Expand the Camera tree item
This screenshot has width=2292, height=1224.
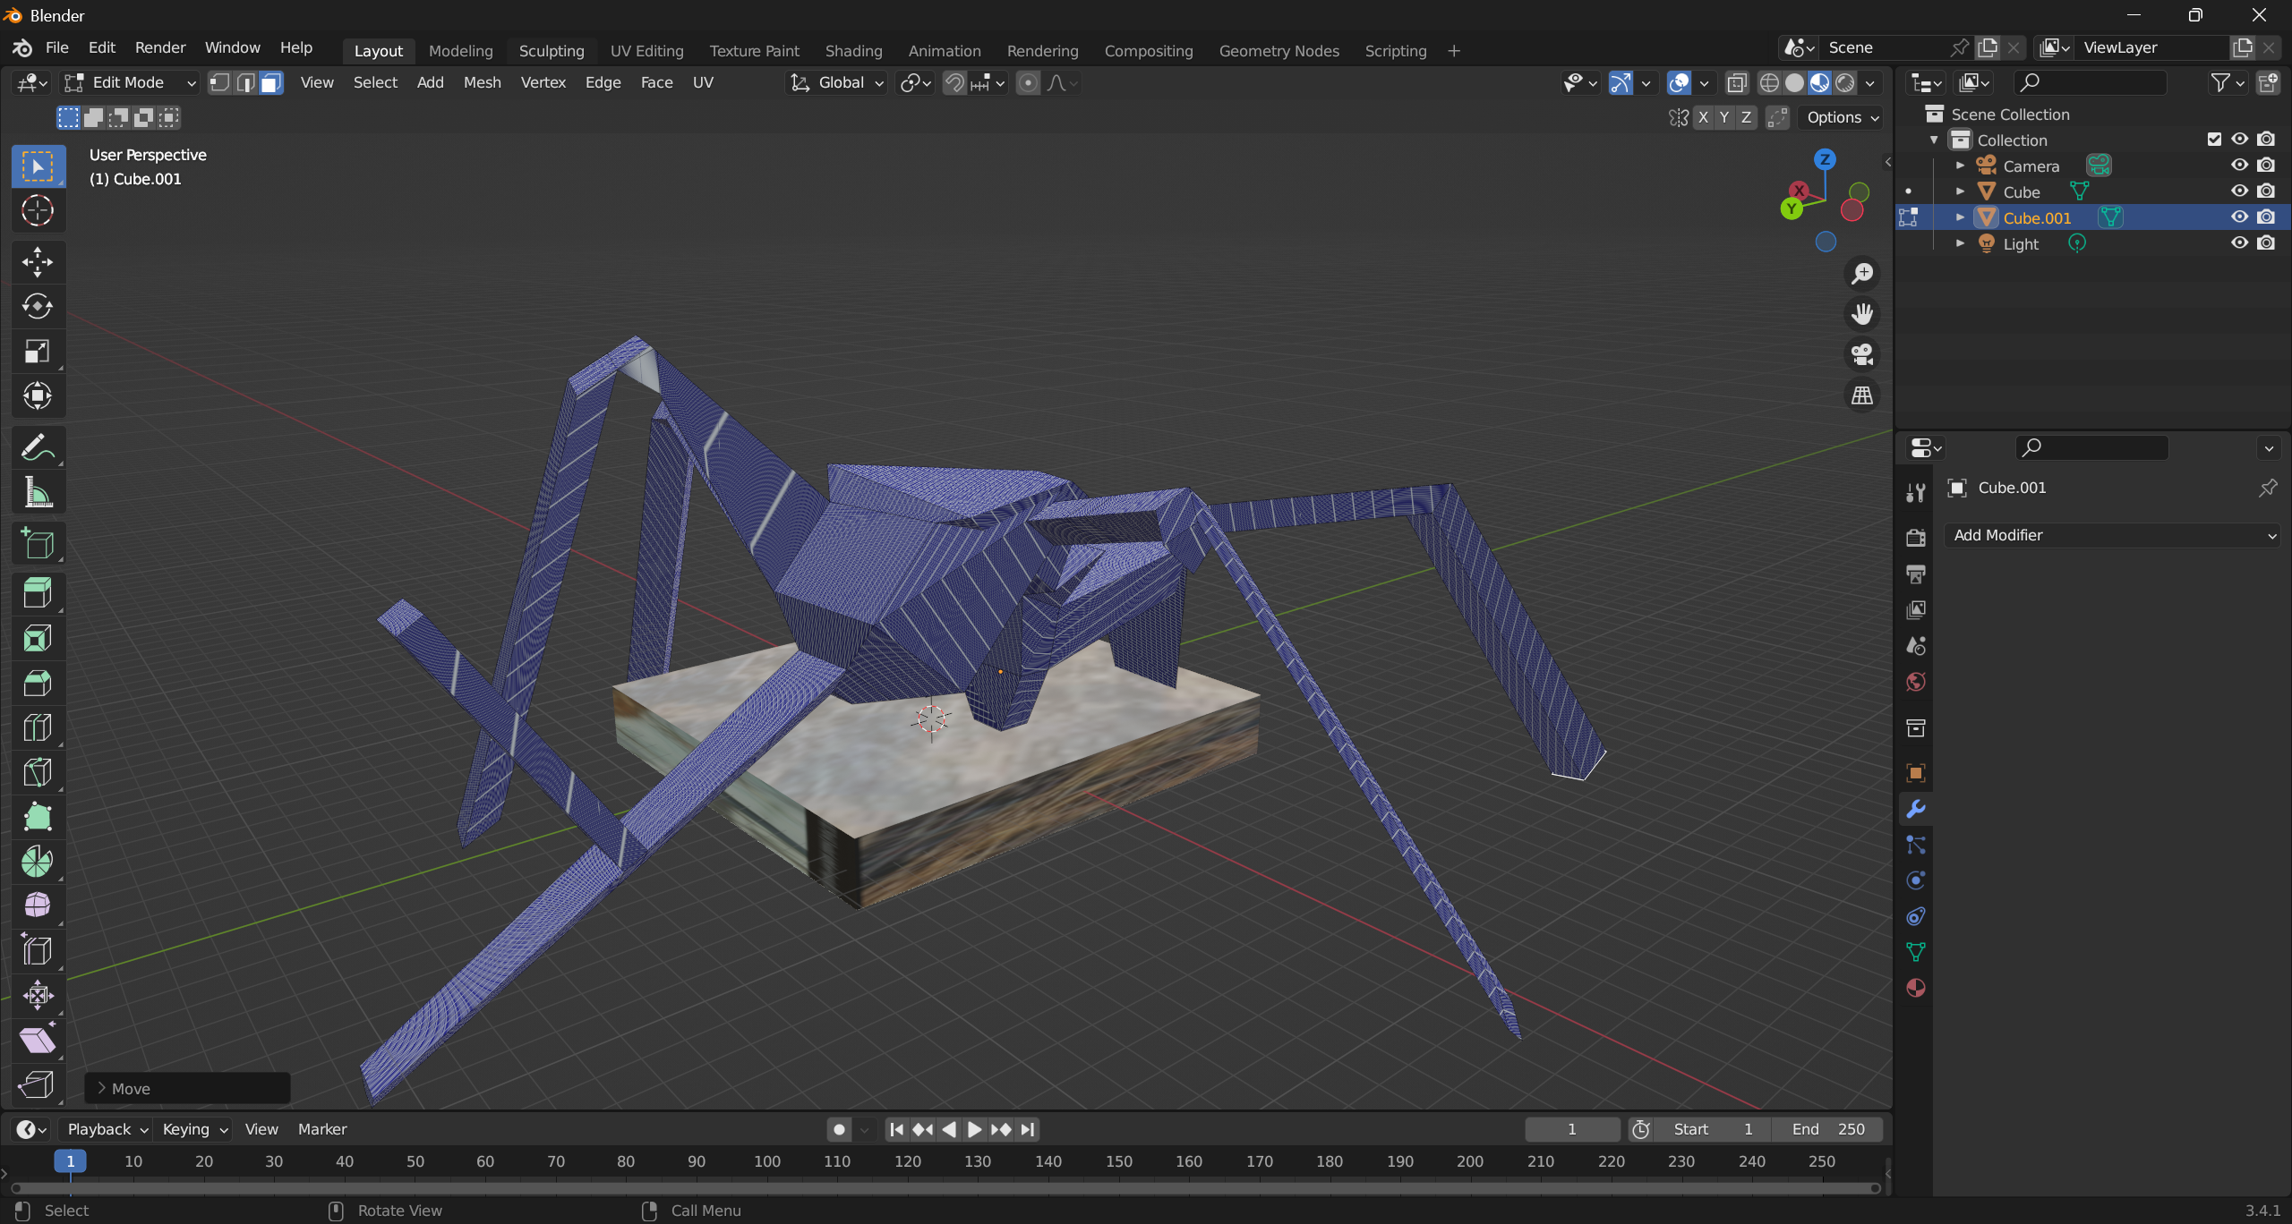[1960, 166]
